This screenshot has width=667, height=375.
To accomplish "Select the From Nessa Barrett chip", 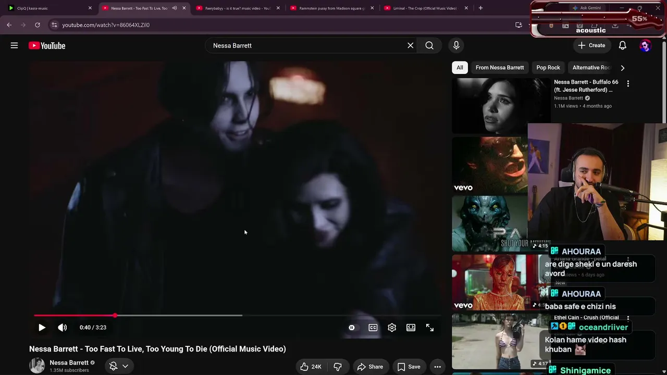I will [500, 68].
